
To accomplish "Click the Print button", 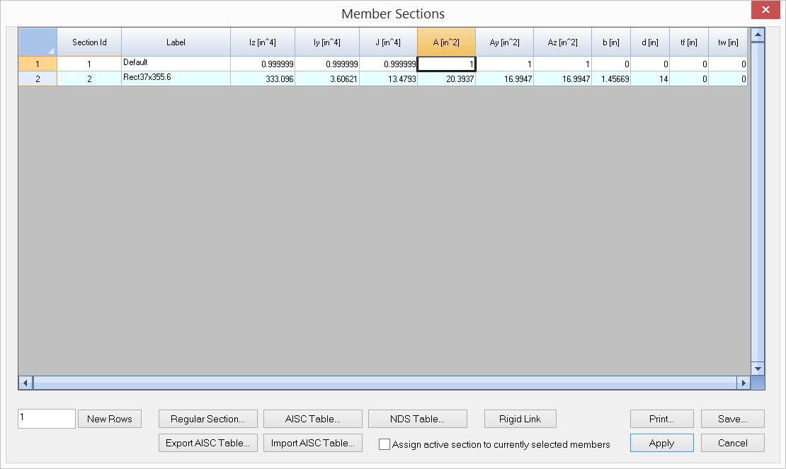I will click(x=661, y=419).
